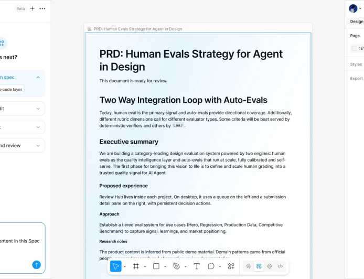Click the plus icon next to Beta

[33, 8]
